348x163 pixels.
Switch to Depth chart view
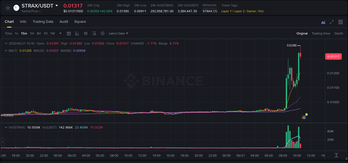point(339,33)
